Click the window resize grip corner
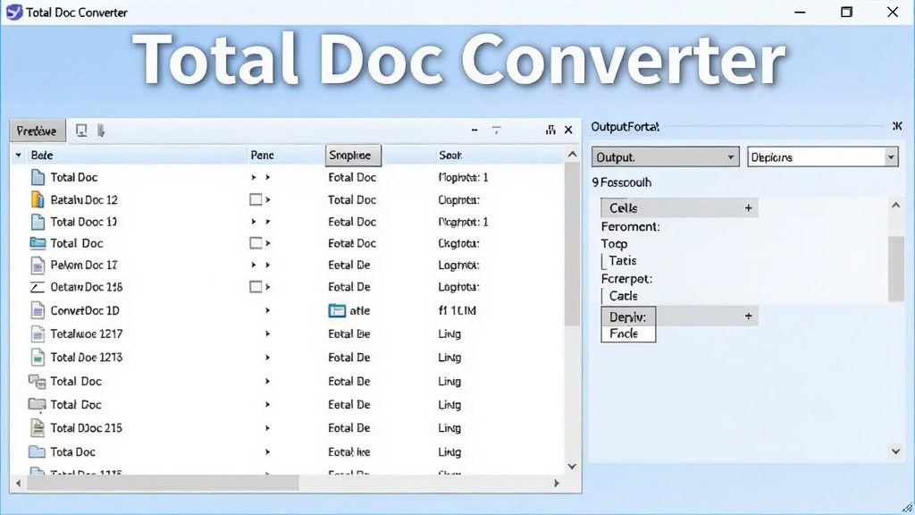 [x=907, y=507]
